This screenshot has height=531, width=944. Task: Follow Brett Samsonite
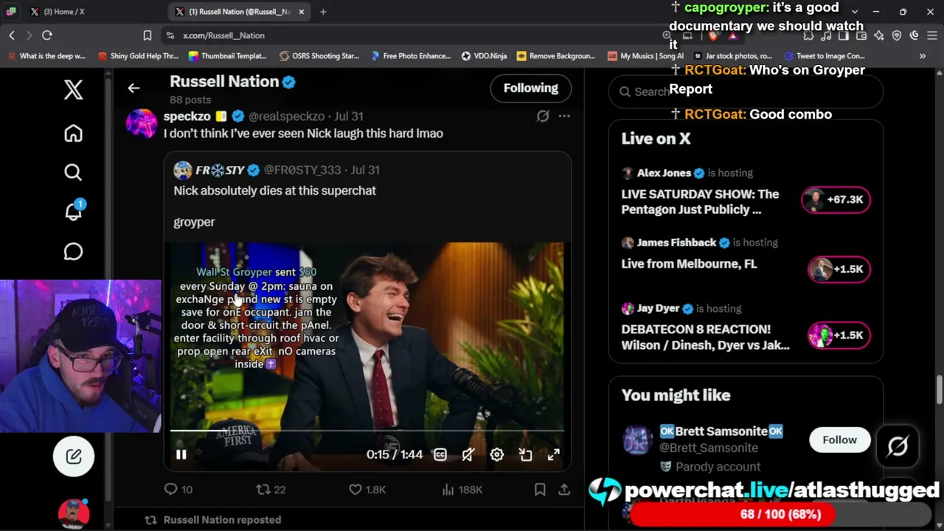coord(840,440)
